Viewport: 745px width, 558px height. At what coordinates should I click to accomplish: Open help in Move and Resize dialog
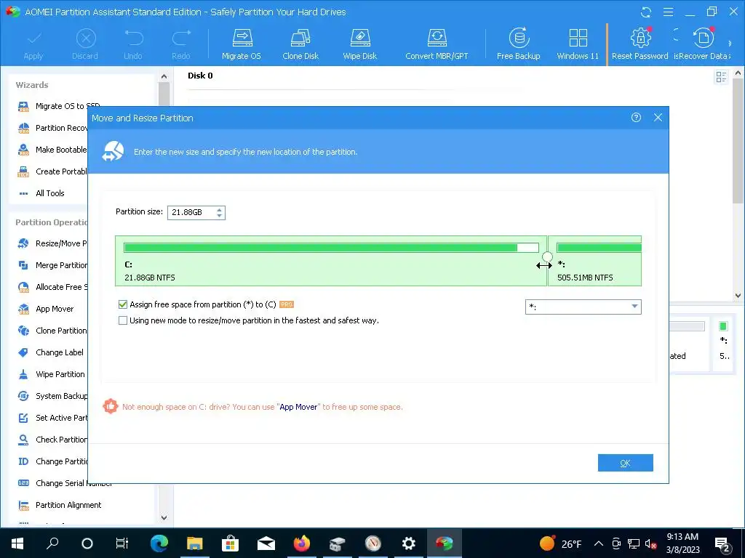click(636, 117)
